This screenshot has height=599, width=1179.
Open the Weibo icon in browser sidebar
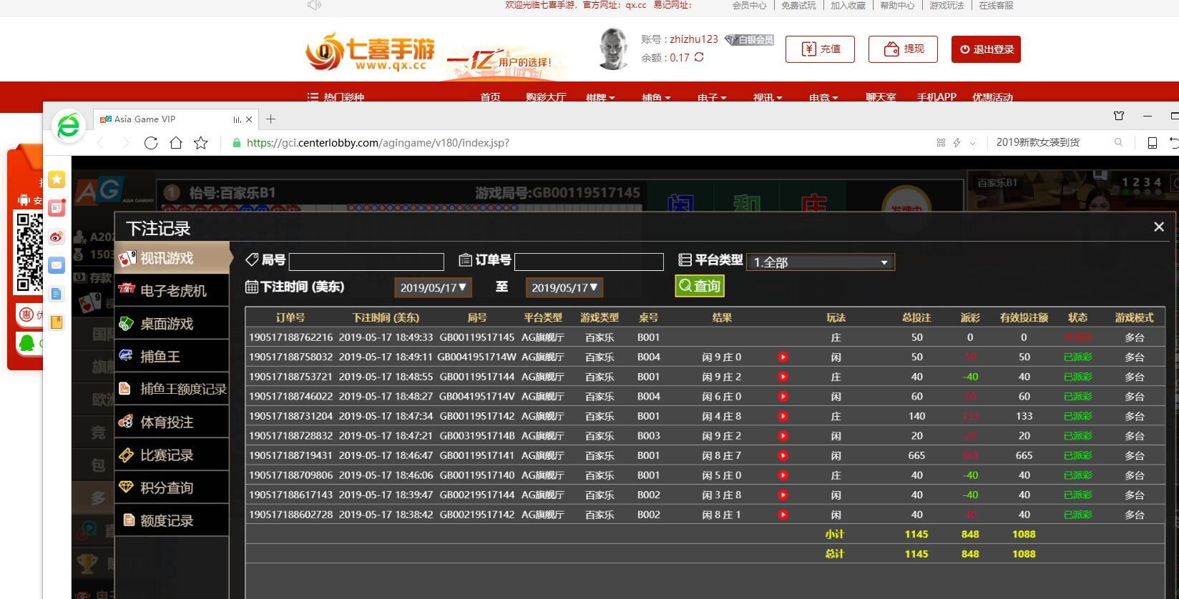point(57,237)
